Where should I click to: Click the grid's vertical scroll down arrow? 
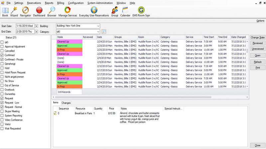[x=247, y=86]
